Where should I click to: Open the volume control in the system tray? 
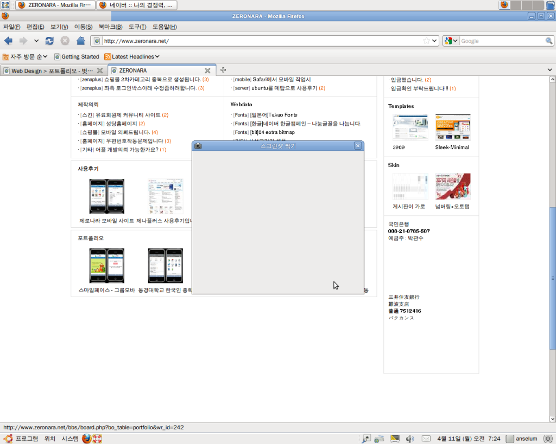tap(410, 439)
